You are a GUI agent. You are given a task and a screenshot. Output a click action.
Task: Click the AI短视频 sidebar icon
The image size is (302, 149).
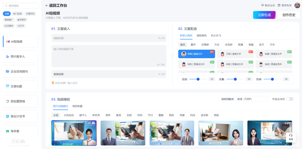tap(8, 41)
